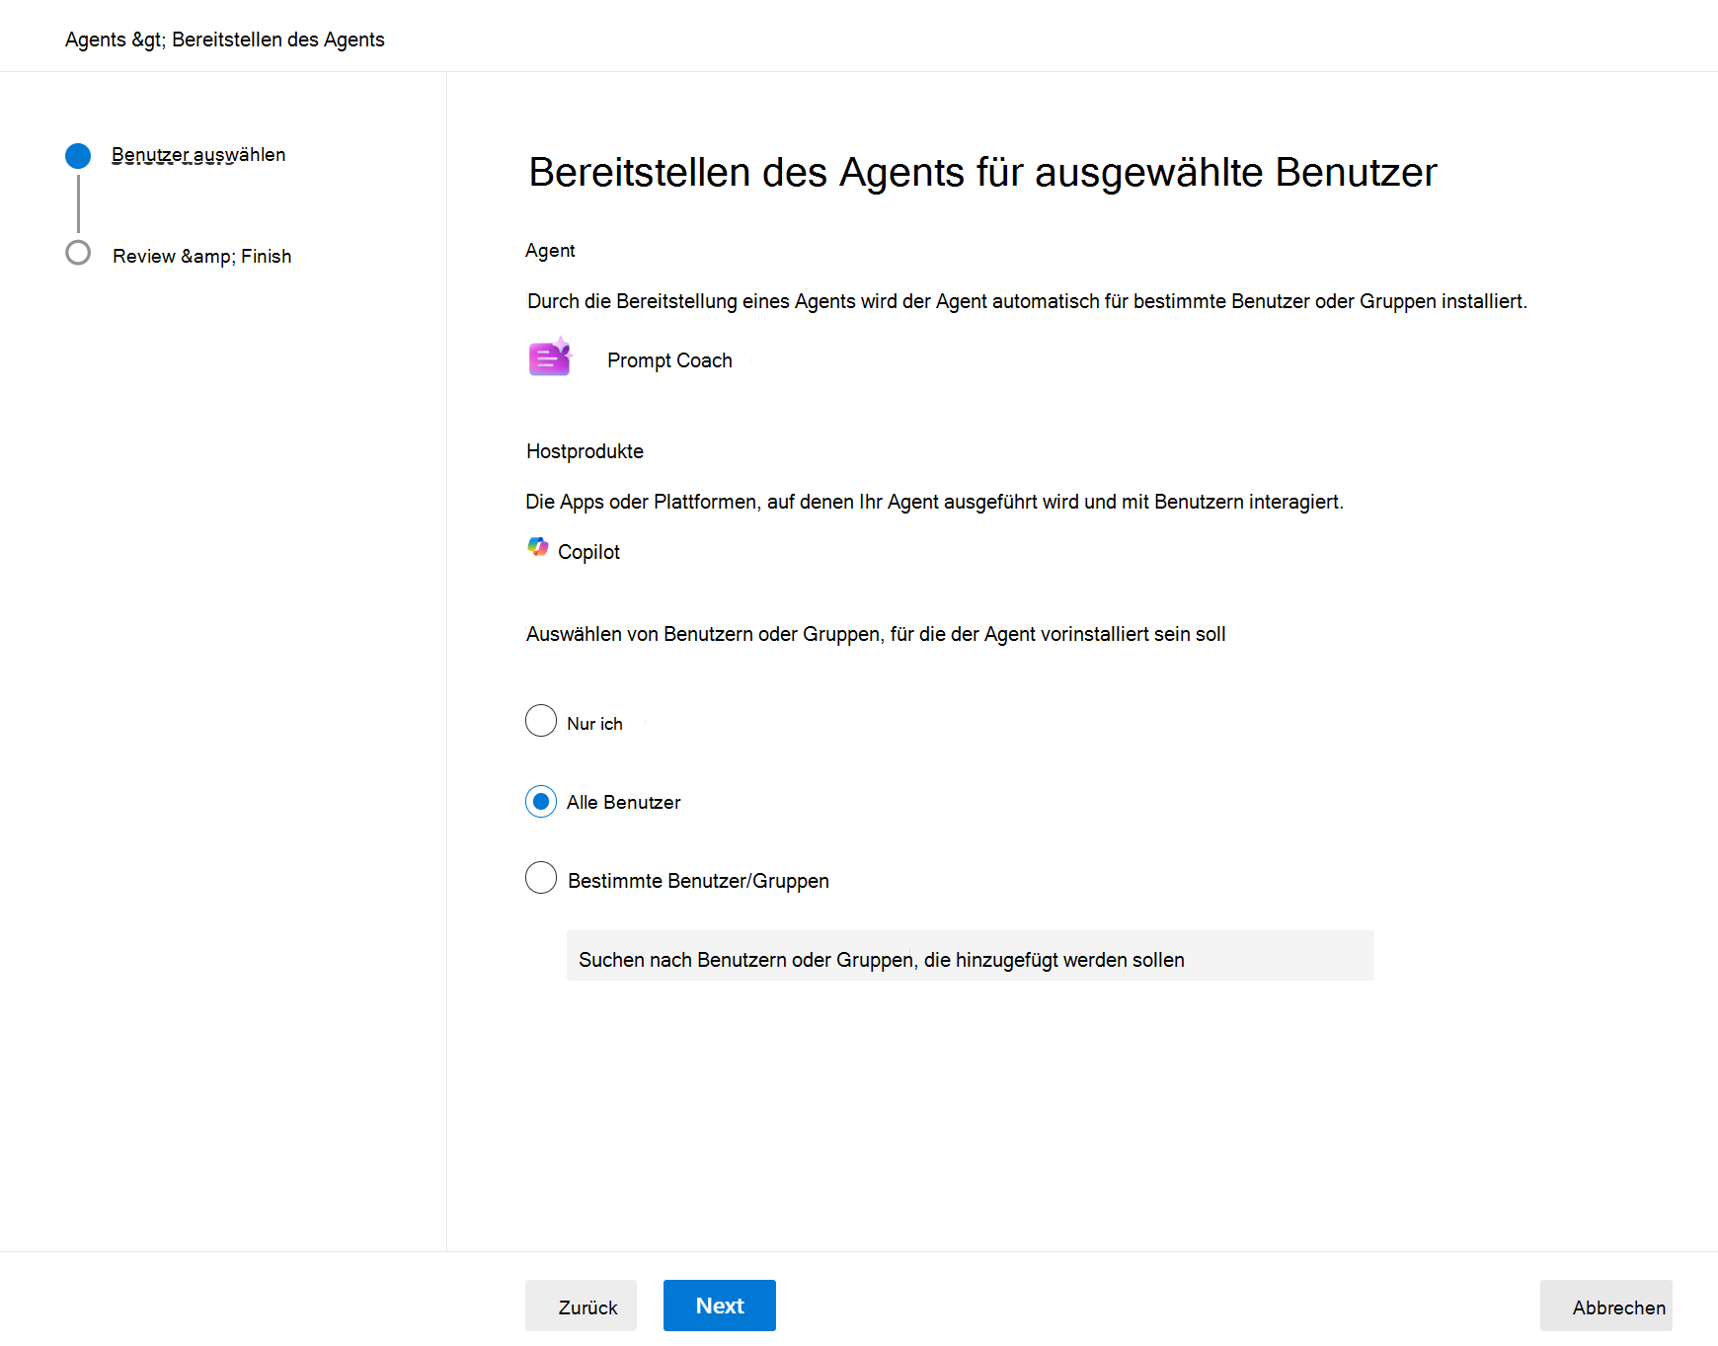Choose Bestimmte Benutzer/Gruppen radio button
This screenshot has width=1718, height=1346.
(541, 877)
